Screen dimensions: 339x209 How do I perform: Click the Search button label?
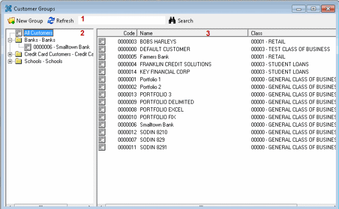pos(185,21)
